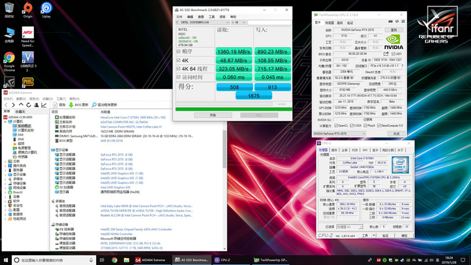Click the Windows taskbar search box
The width and height of the screenshot is (471, 265).
tap(54, 260)
